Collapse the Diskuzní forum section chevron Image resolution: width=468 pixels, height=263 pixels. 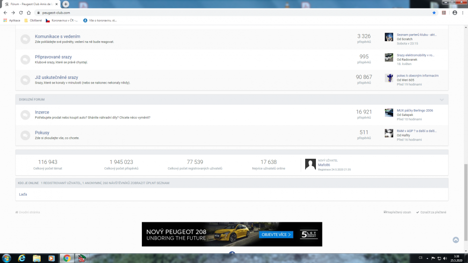(x=442, y=100)
